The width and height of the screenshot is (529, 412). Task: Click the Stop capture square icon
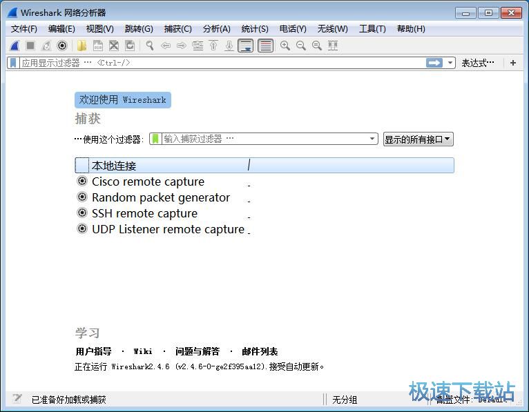pos(30,46)
